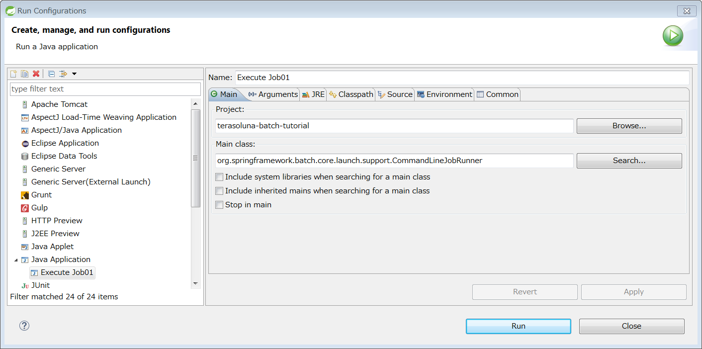Click the Main class text field
The width and height of the screenshot is (702, 349).
pyautogui.click(x=394, y=161)
